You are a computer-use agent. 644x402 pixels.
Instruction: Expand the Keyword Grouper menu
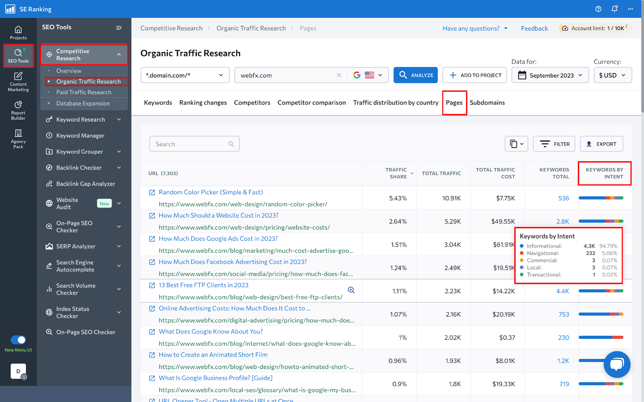119,152
